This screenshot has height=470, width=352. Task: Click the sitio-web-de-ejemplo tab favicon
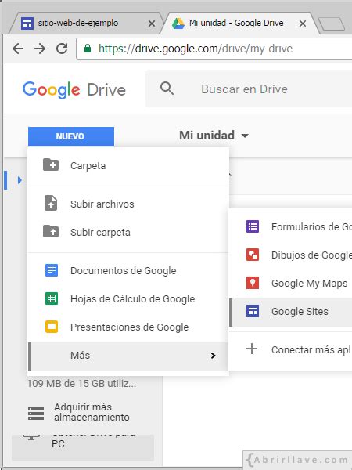coord(27,23)
